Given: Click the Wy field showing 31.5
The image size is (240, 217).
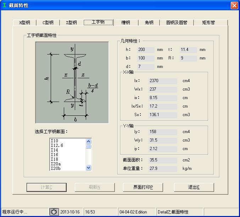Looking at the screenshot, I should (163, 140).
